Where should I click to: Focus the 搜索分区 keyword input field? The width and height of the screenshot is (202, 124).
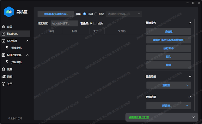click(64, 23)
